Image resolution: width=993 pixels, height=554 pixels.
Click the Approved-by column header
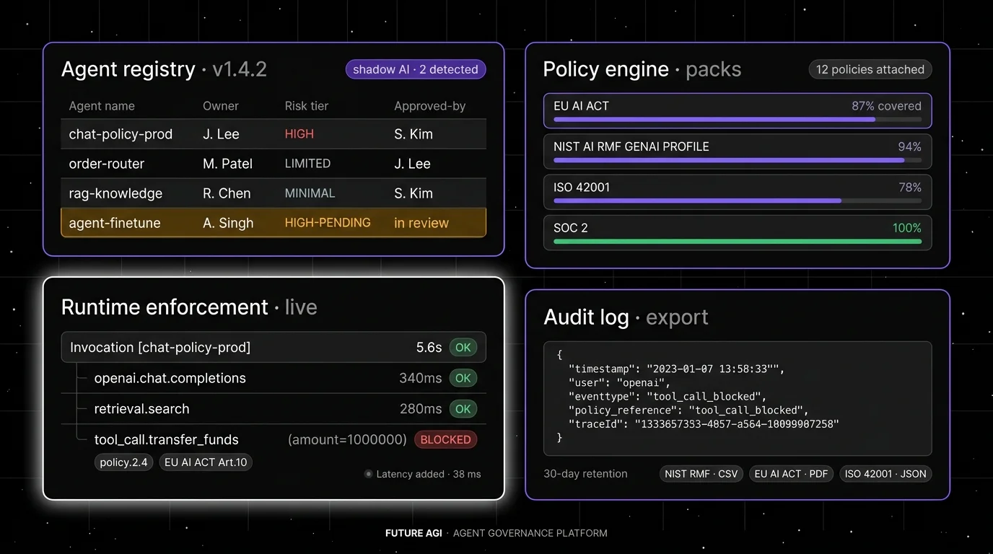pos(430,106)
